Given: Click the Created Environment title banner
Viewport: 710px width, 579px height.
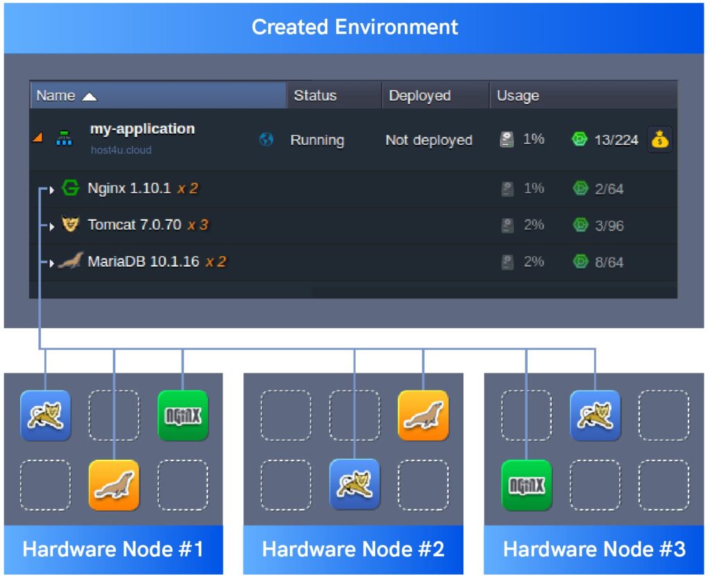Looking at the screenshot, I should tap(354, 28).
